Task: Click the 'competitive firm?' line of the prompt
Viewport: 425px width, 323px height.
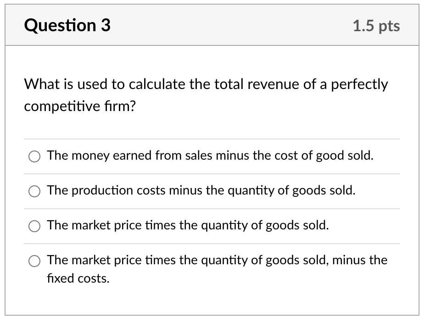Action: point(80,106)
